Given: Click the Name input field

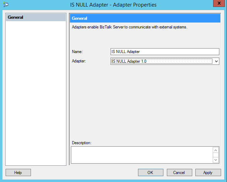Looking at the screenshot, I should click(x=165, y=52).
